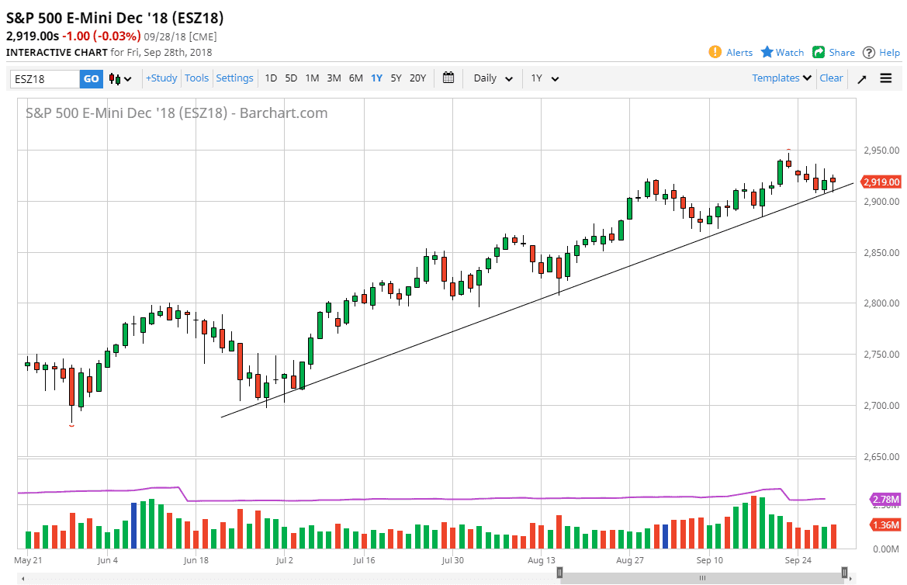Expand the Templates dropdown
907x585 pixels.
pos(780,78)
